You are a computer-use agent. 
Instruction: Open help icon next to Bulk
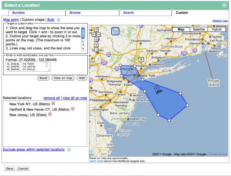pyautogui.click(x=58, y=20)
